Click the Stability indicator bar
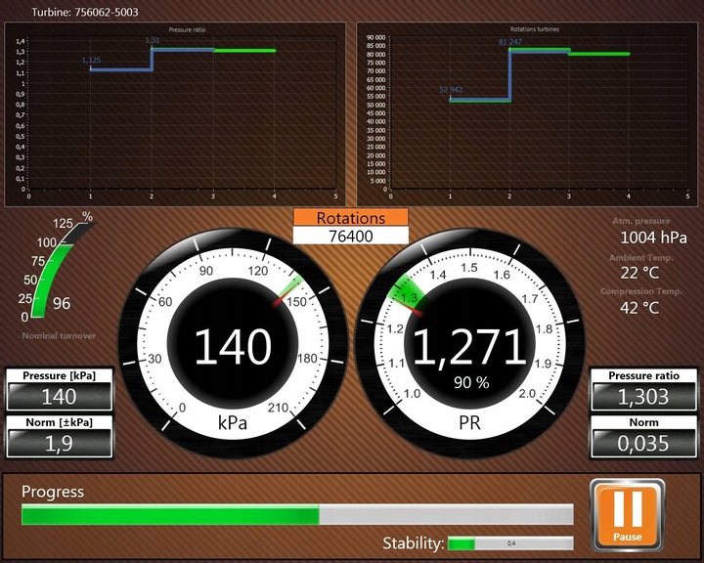The width and height of the screenshot is (704, 563). pos(510,543)
